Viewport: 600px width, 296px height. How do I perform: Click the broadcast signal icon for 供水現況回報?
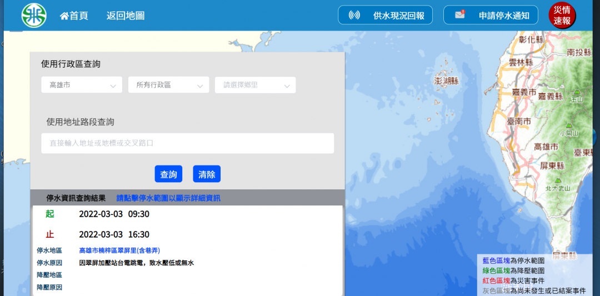[x=354, y=16]
